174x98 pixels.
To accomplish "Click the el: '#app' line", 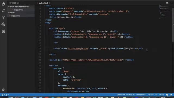I will (x=64, y=71).
